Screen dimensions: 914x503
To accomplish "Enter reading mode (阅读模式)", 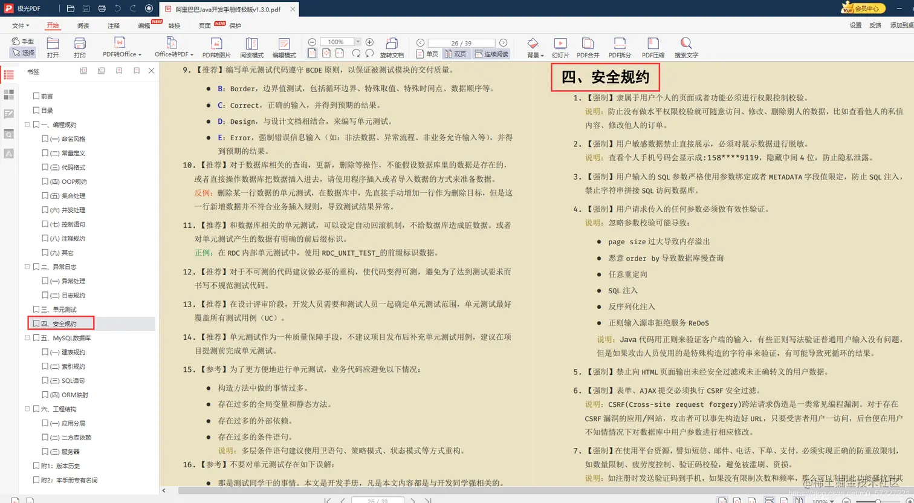I will [251, 47].
